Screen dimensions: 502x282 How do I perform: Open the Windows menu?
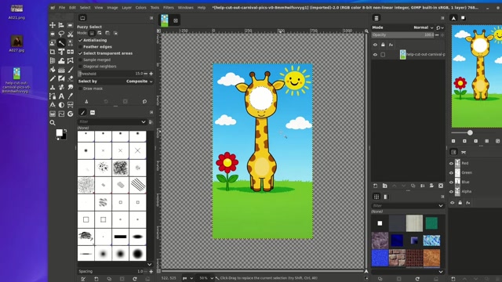pos(185,8)
